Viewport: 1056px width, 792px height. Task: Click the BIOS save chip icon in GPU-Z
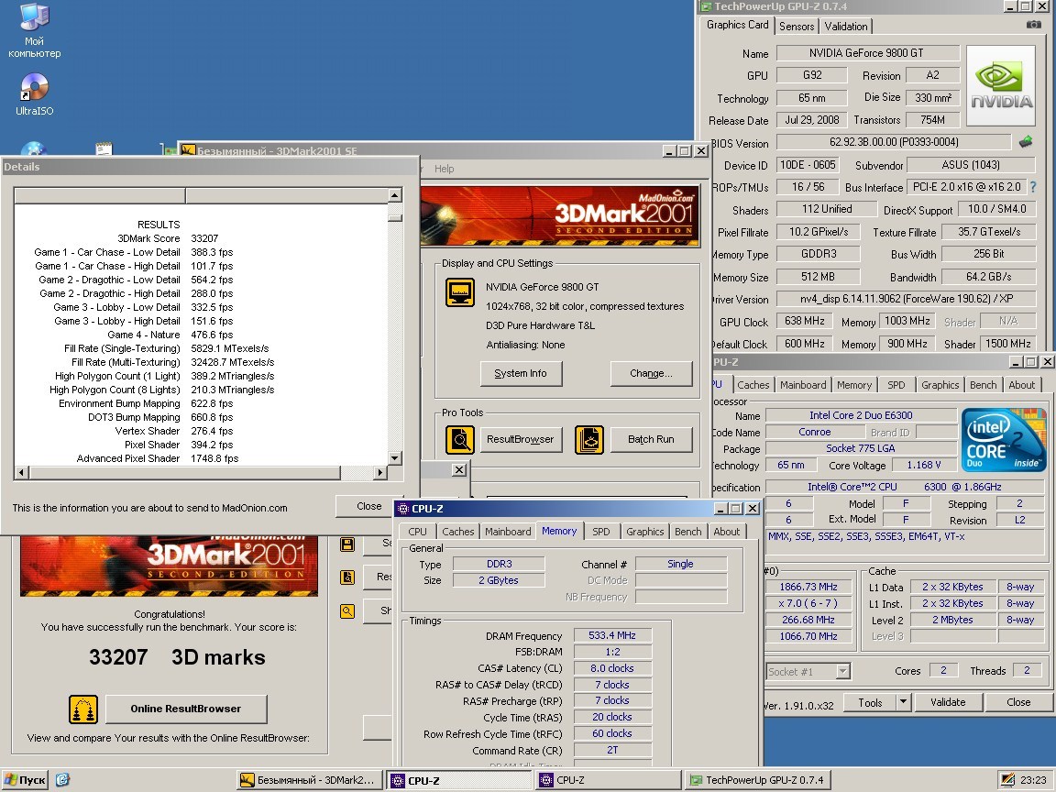tap(1025, 142)
